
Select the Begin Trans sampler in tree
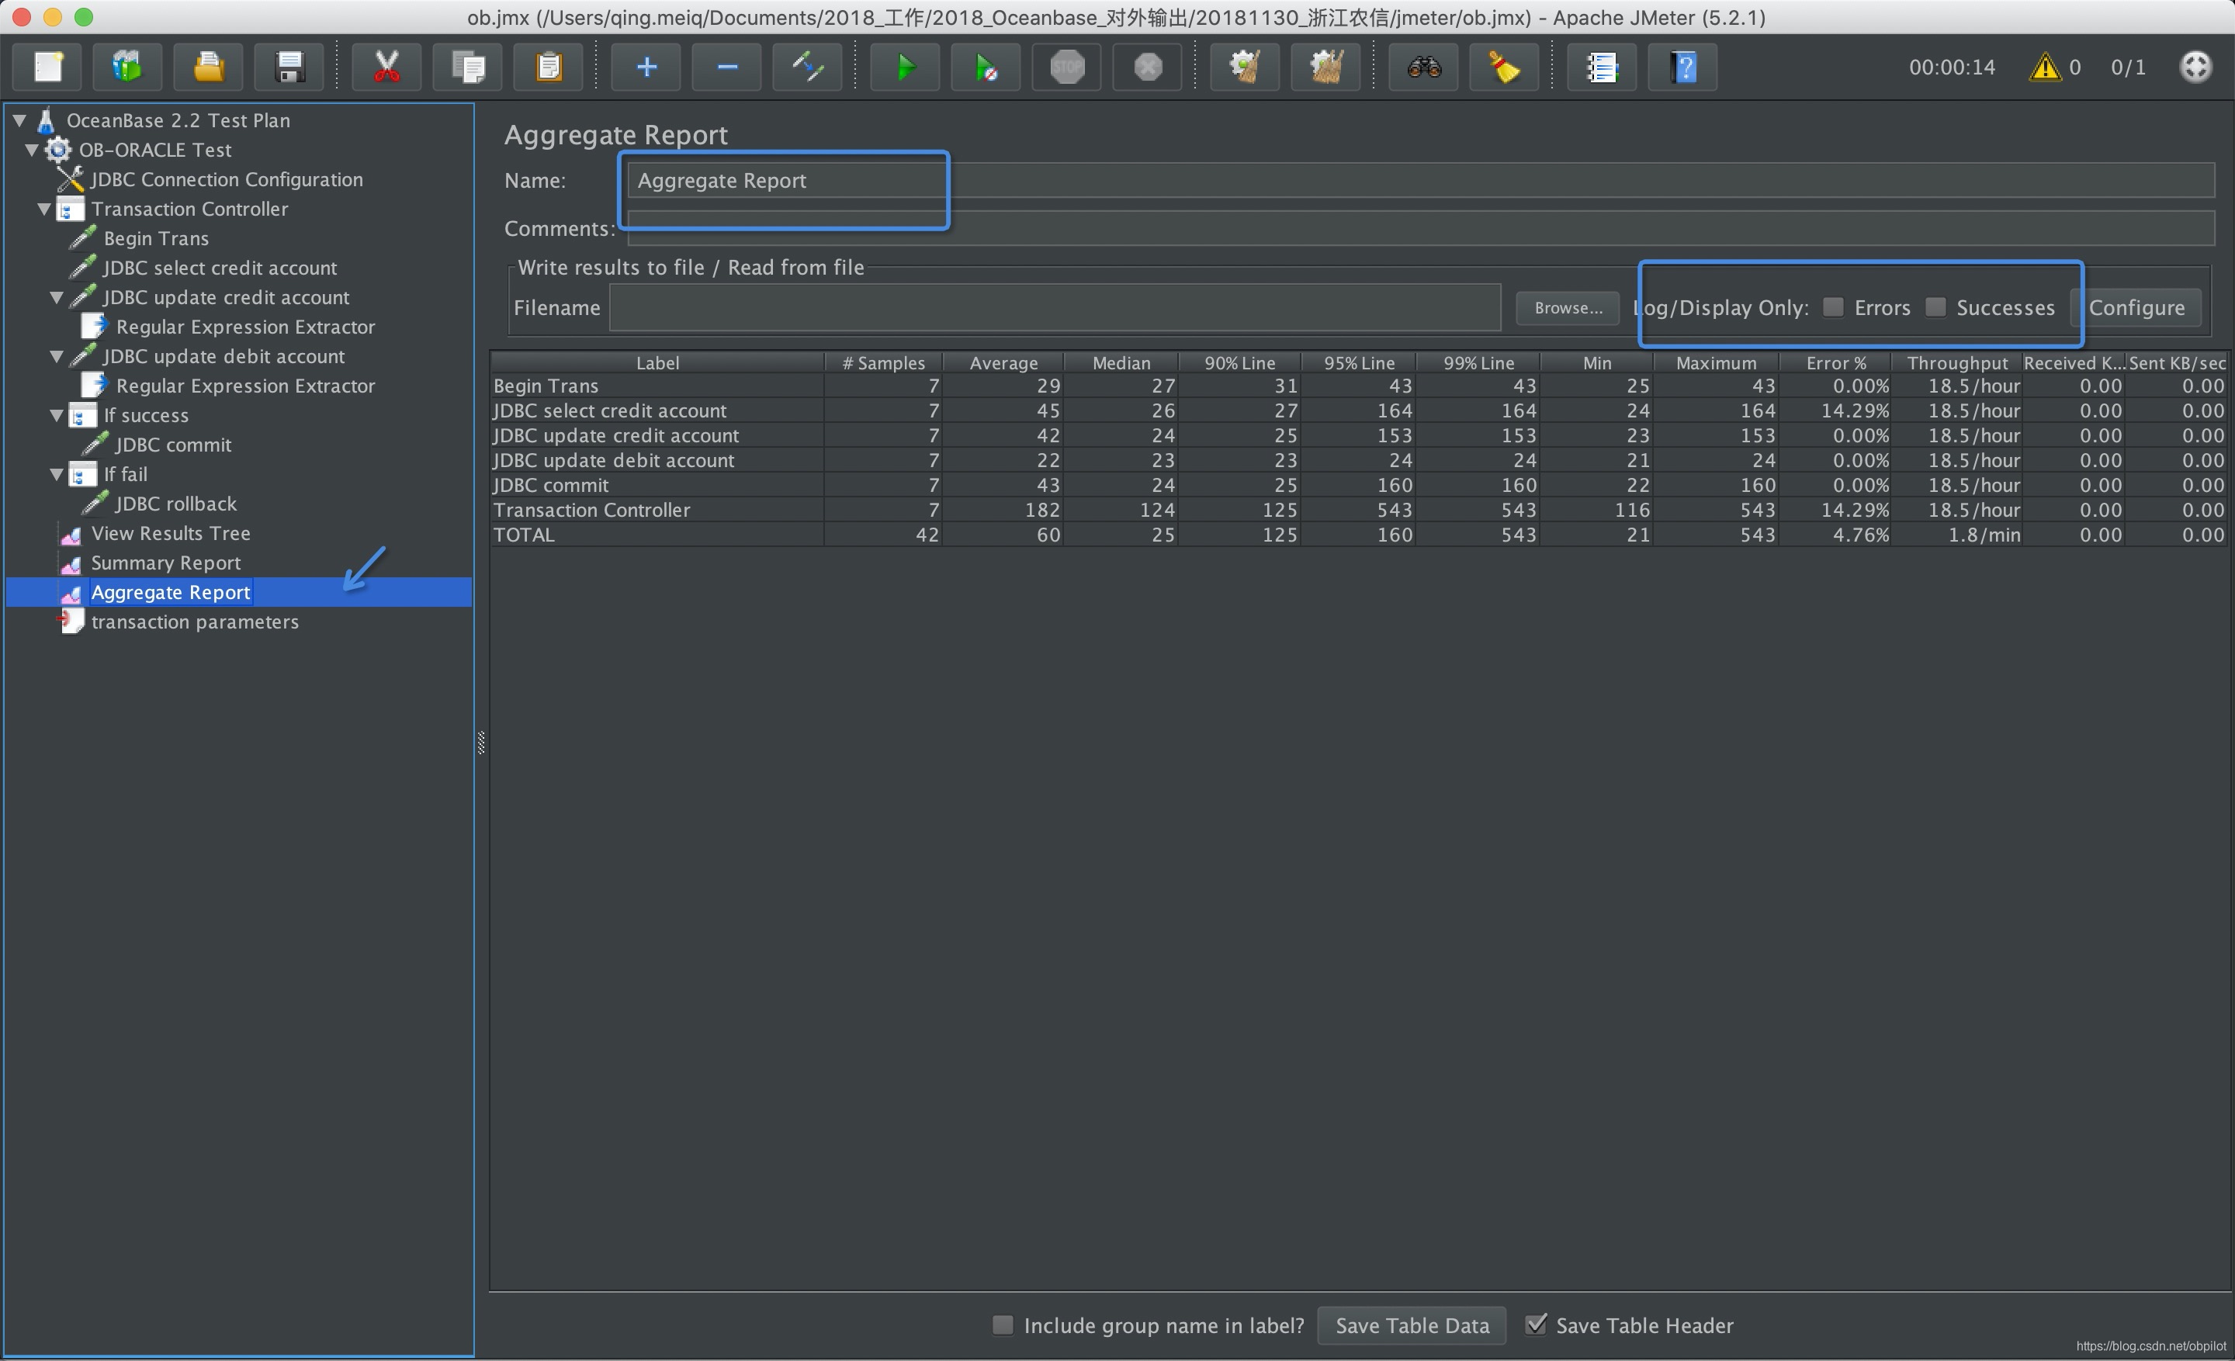click(156, 238)
